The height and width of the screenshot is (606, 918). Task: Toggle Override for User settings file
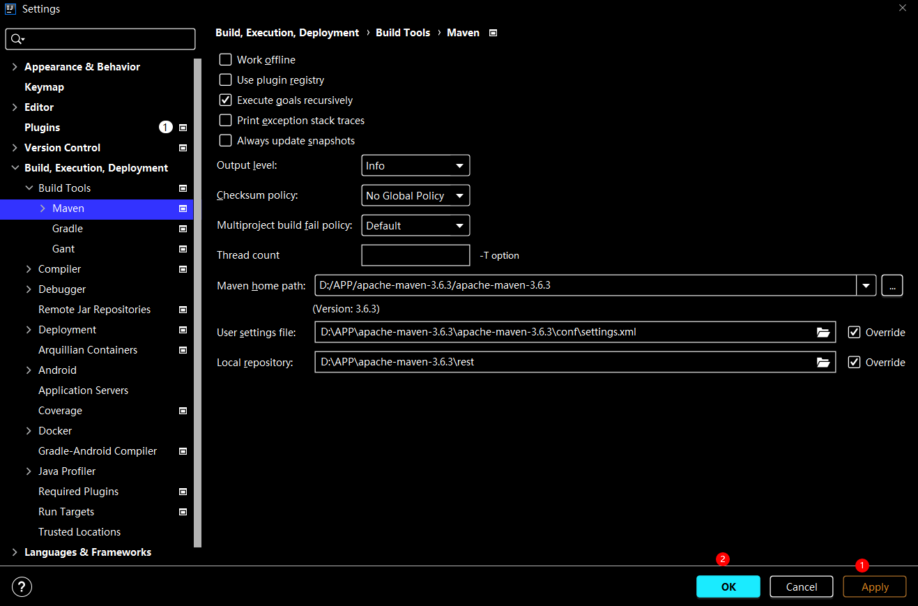pos(854,333)
